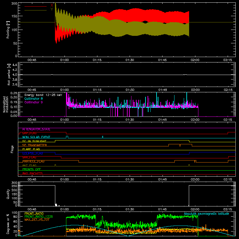Click the 'GAP_FLAG' flag label
The height and width of the screenshot is (239, 239).
pos(29,133)
